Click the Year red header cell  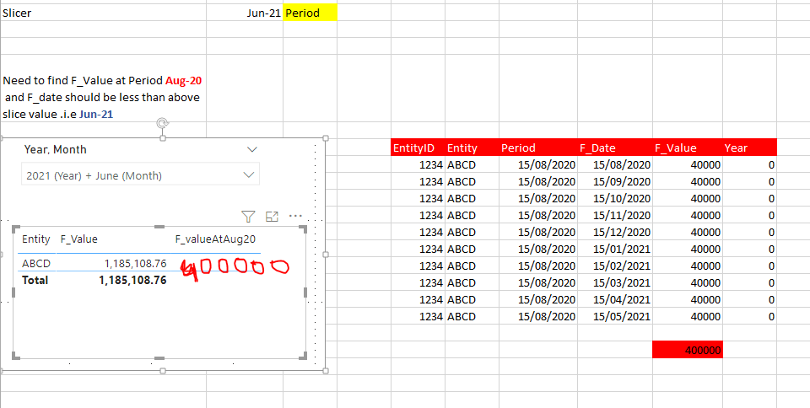click(x=749, y=148)
